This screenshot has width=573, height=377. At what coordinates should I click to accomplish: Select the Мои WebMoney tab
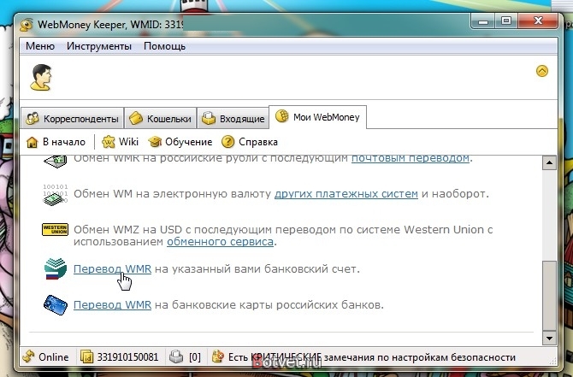317,117
